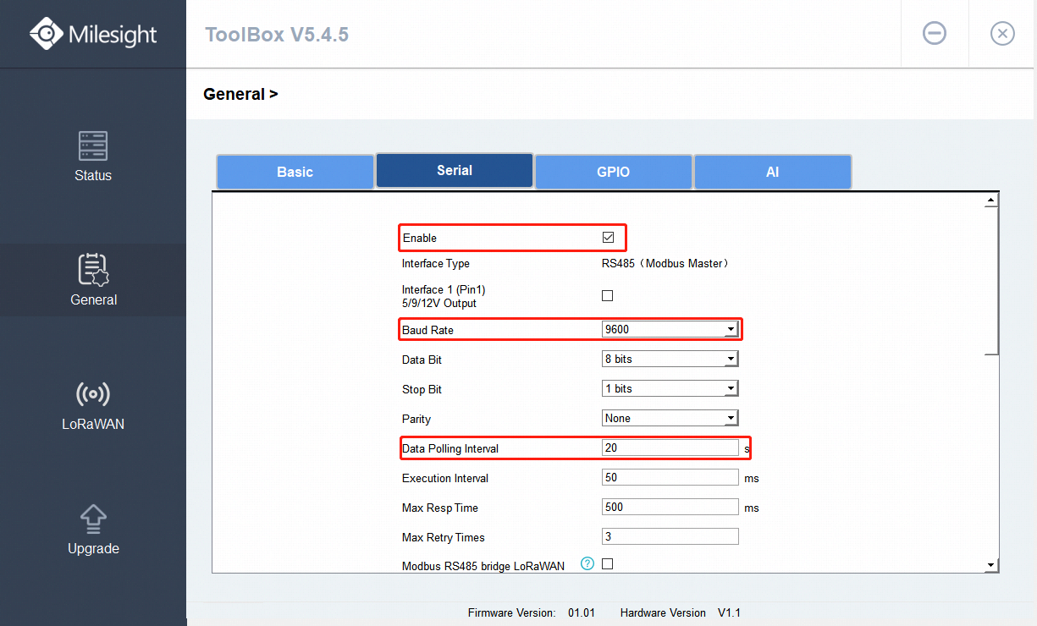Close the ToolBox window
This screenshot has width=1037, height=626.
1002,33
